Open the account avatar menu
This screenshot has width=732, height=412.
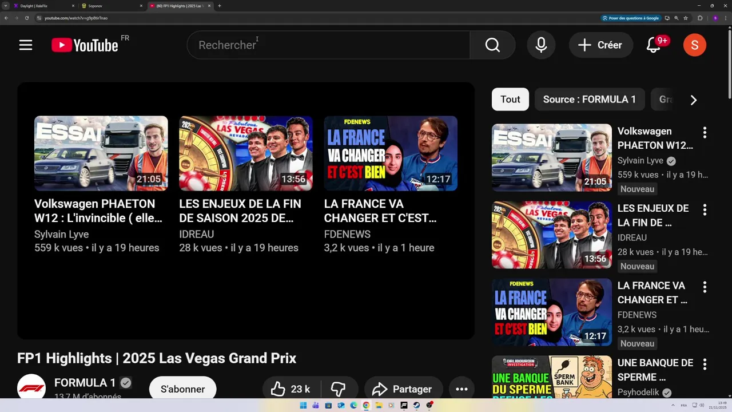694,45
